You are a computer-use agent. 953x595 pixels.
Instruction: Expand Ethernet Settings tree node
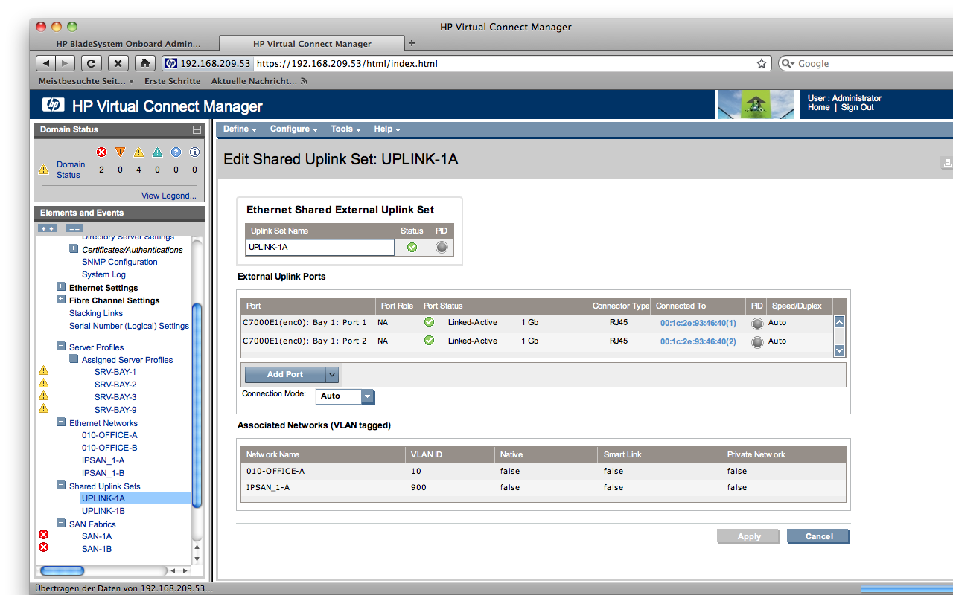tap(61, 287)
